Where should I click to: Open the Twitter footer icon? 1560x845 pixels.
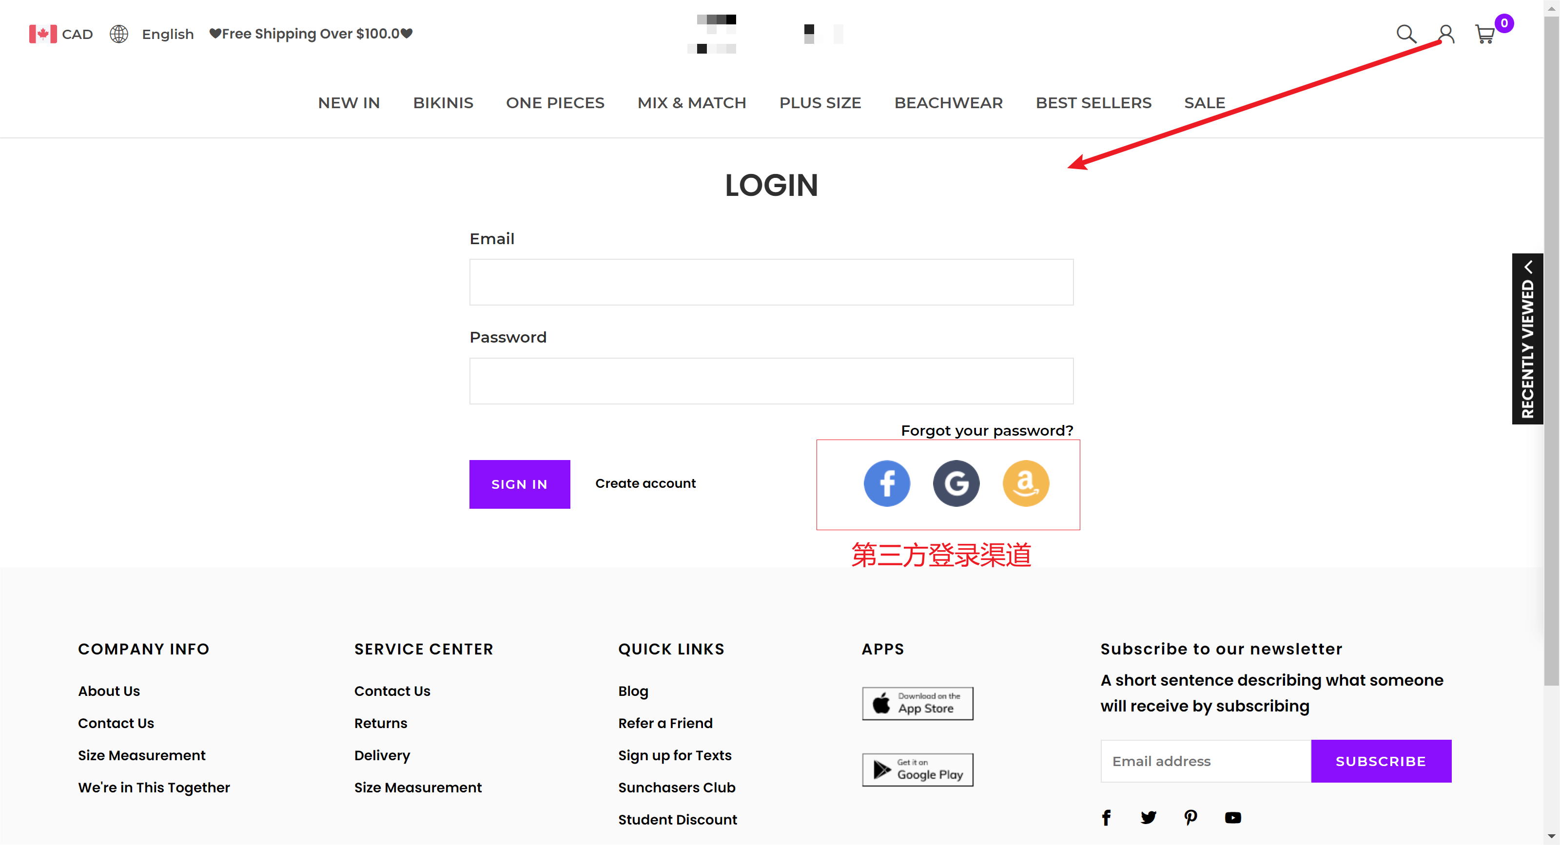(x=1148, y=818)
